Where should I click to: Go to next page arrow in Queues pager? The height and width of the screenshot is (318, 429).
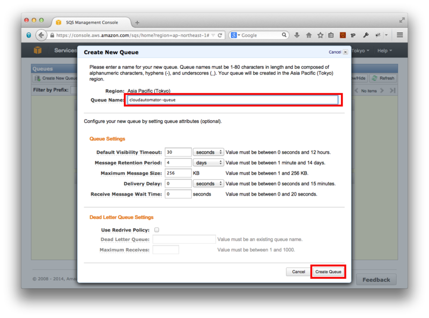coord(382,90)
